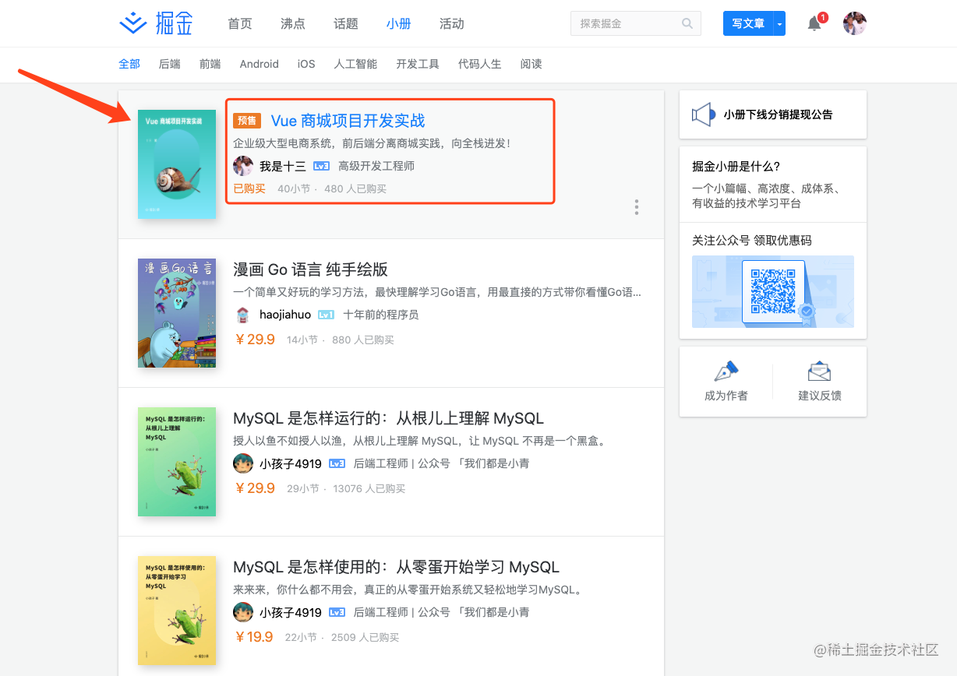The image size is (957, 676).
Task: Click 掘金小册是什么? heading
Action: tap(736, 166)
